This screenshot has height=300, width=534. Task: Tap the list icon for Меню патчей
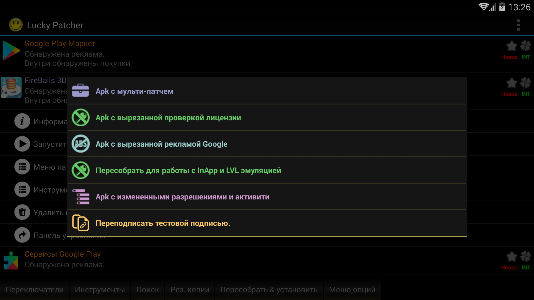[x=22, y=167]
